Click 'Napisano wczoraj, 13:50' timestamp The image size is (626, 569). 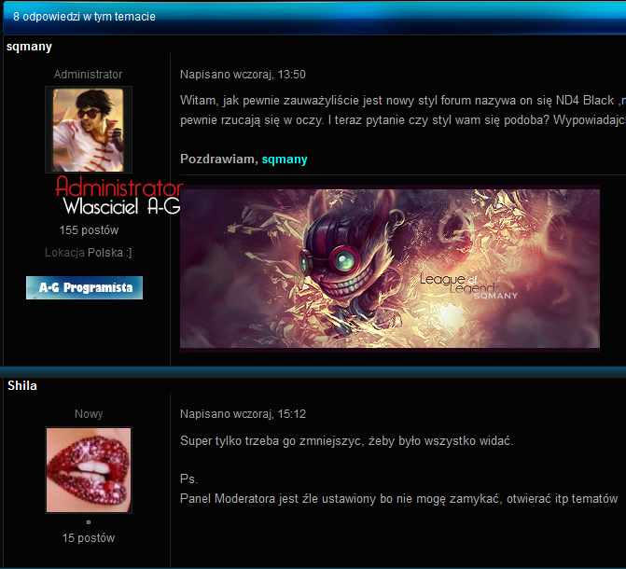[243, 75]
